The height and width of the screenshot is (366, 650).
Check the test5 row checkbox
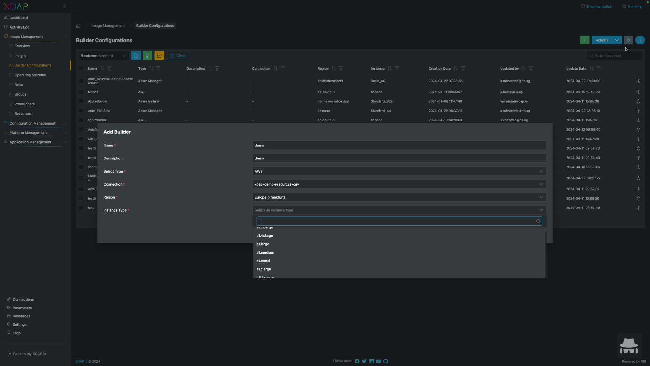coord(81,198)
